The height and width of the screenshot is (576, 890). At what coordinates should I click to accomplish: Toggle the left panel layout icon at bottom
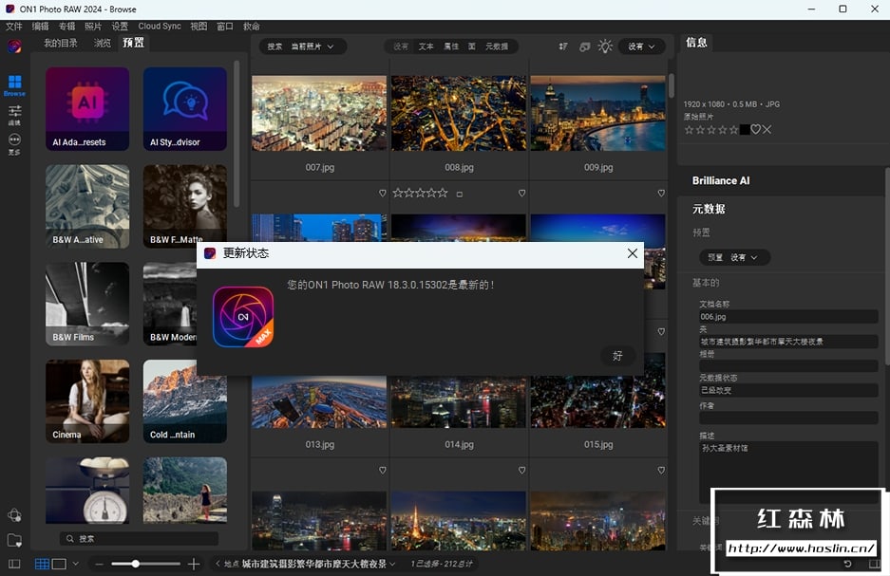coord(15,564)
